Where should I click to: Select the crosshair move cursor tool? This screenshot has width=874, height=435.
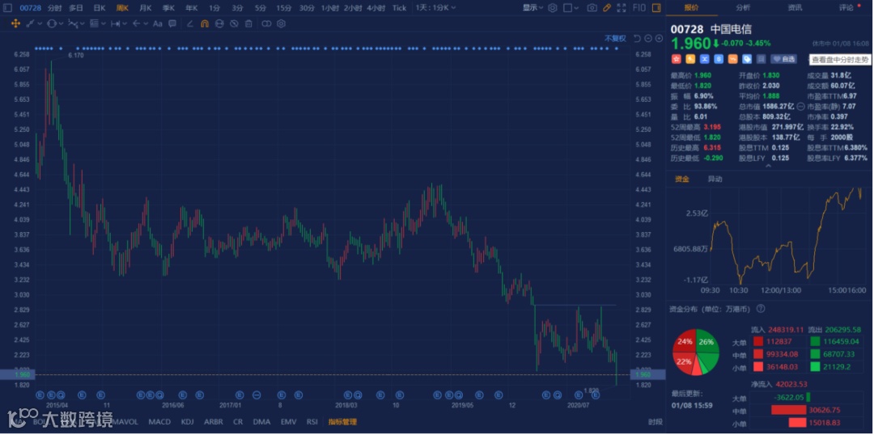pyautogui.click(x=15, y=24)
